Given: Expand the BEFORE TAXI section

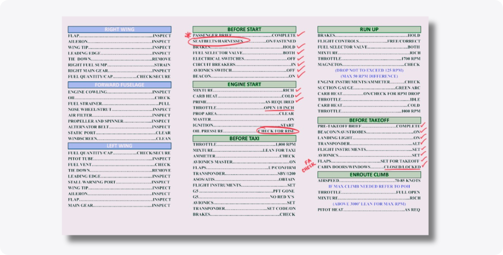Looking at the screenshot, I should click(245, 138).
